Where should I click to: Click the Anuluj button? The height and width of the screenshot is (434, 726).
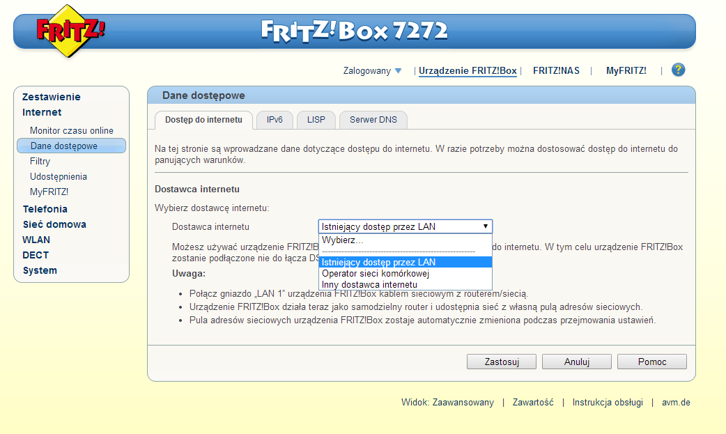click(576, 362)
